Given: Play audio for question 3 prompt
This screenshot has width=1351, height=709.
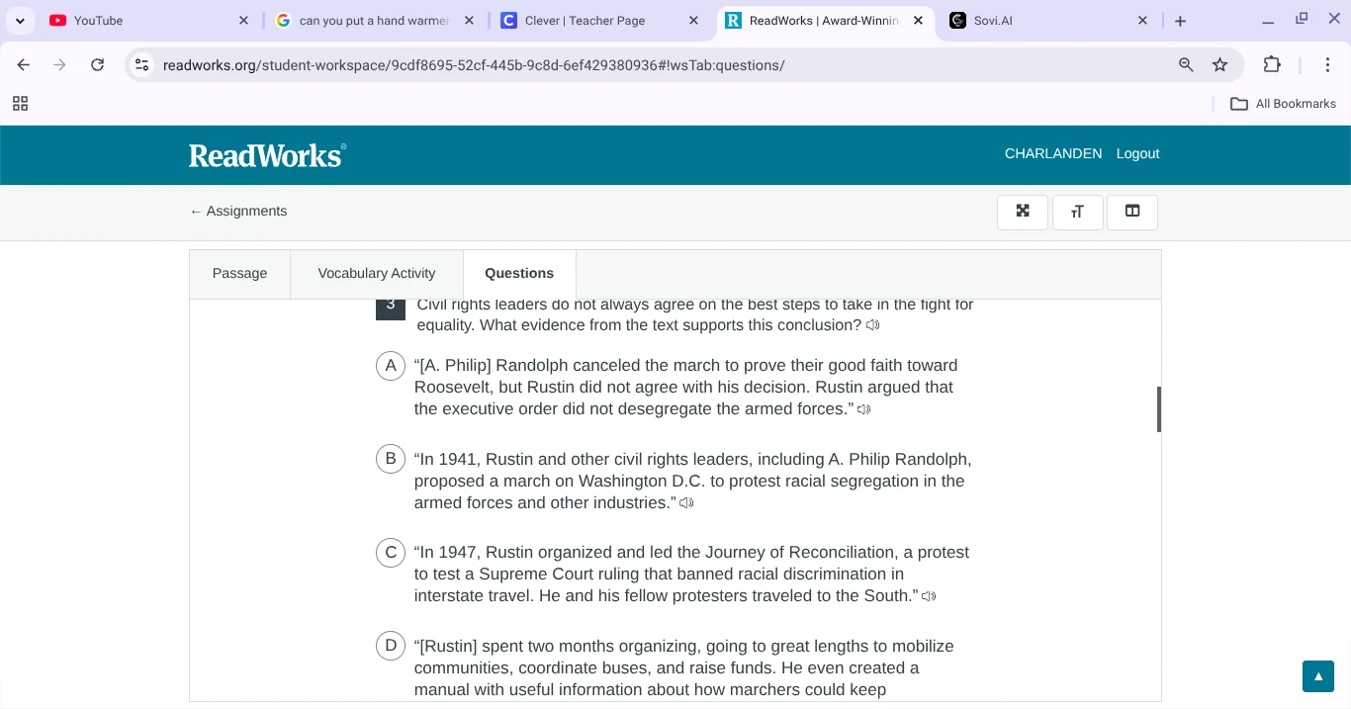Looking at the screenshot, I should [872, 325].
